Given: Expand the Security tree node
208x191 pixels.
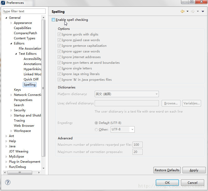Looking at the screenshot, I should click(11, 110).
